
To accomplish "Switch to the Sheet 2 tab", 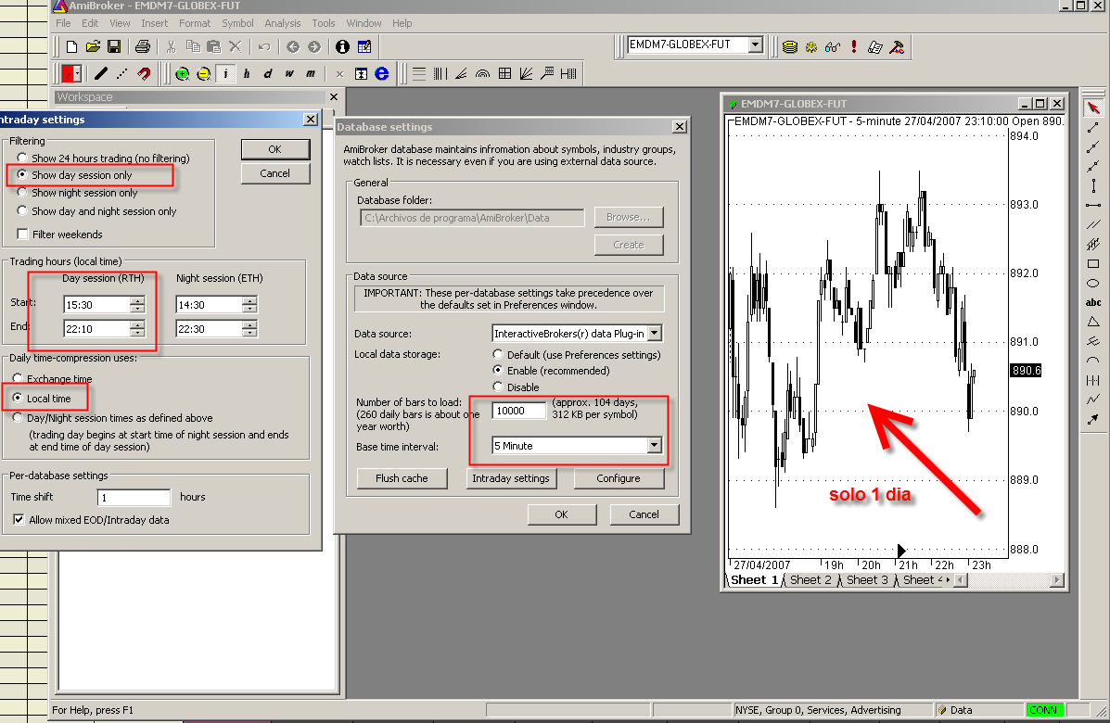I will pyautogui.click(x=812, y=580).
